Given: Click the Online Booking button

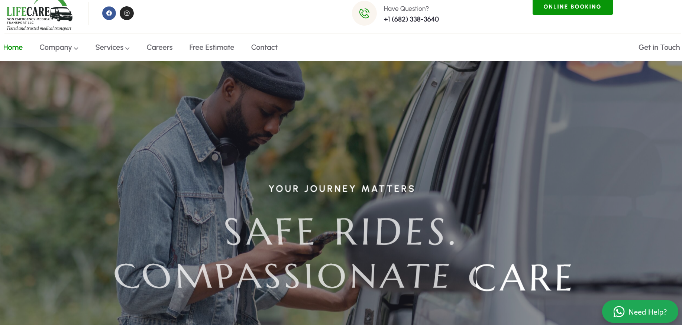Looking at the screenshot, I should pos(572,7).
